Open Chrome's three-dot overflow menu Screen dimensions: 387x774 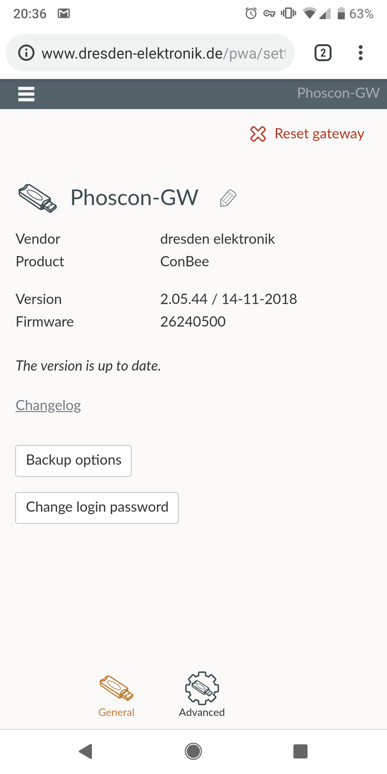pyautogui.click(x=360, y=53)
